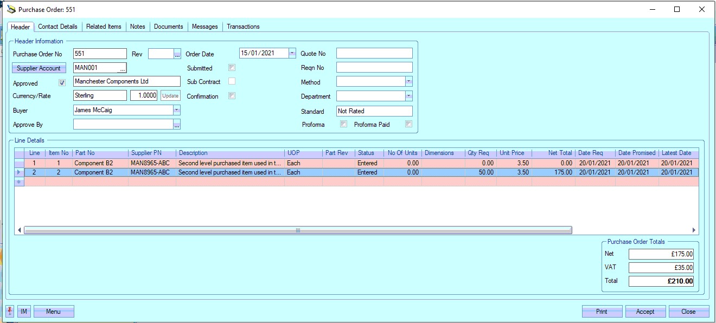
Task: Open Supplier Account lookup ellipsis for MAN001
Action: pyautogui.click(x=123, y=68)
